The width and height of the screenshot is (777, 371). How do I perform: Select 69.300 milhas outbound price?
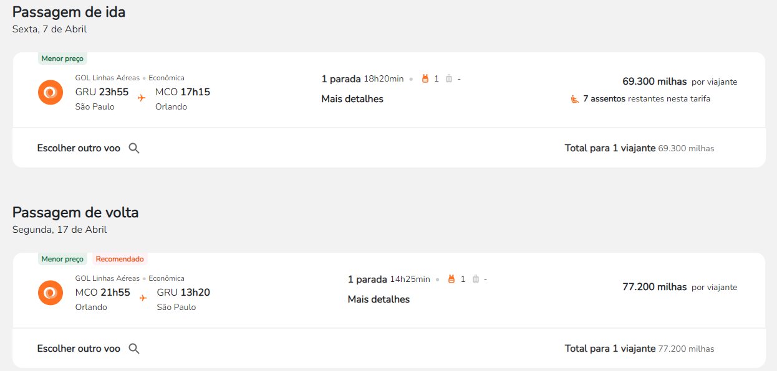click(x=654, y=82)
